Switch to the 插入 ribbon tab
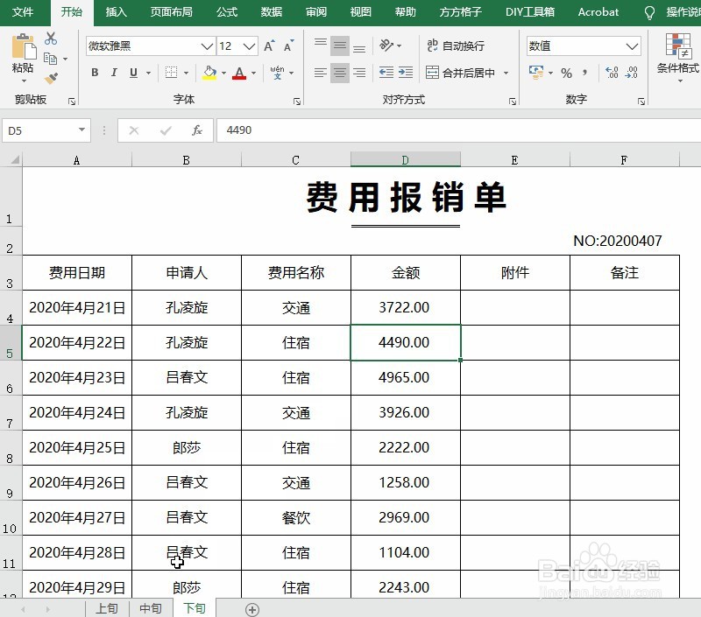The image size is (701, 617). coord(116,12)
